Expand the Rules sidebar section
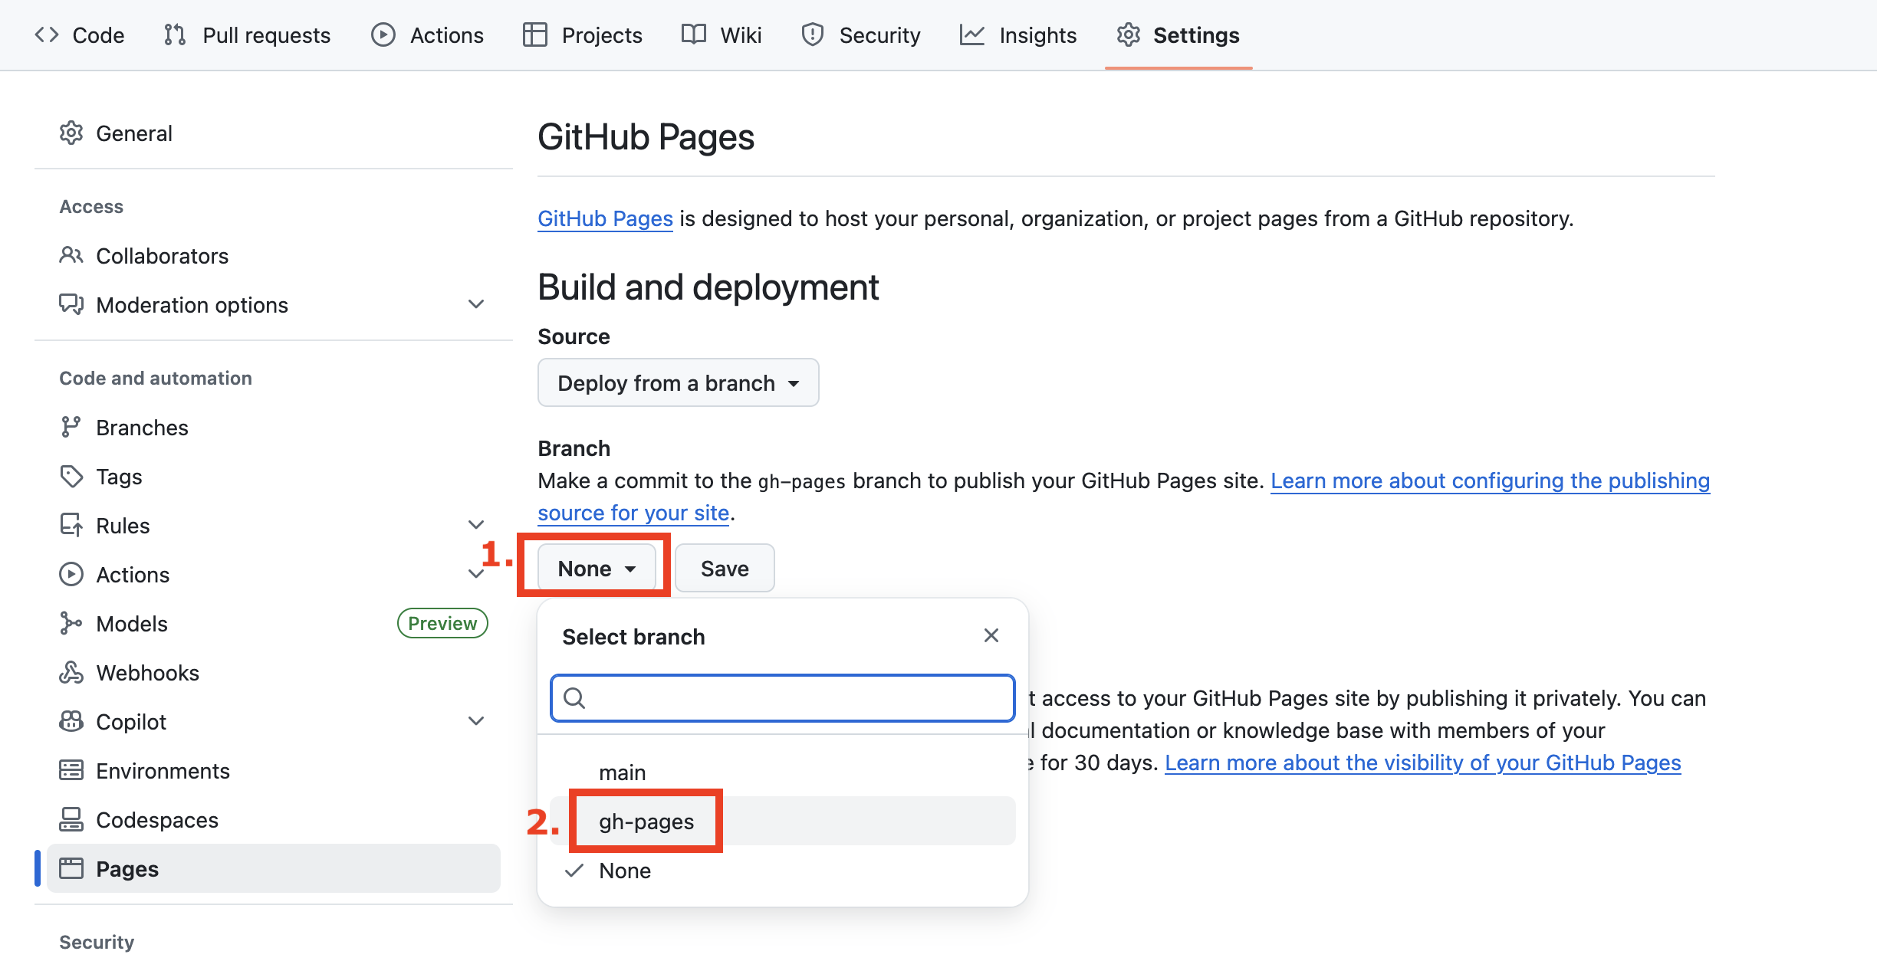 coord(476,526)
